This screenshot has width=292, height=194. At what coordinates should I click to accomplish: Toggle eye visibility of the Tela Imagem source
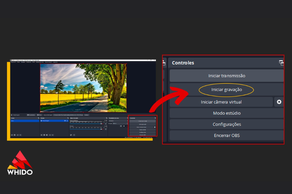(x=65, y=121)
